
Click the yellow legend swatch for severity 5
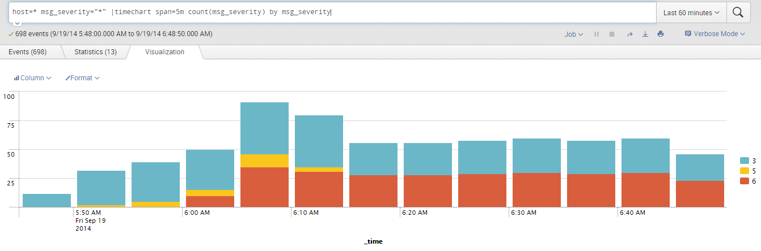pos(745,171)
